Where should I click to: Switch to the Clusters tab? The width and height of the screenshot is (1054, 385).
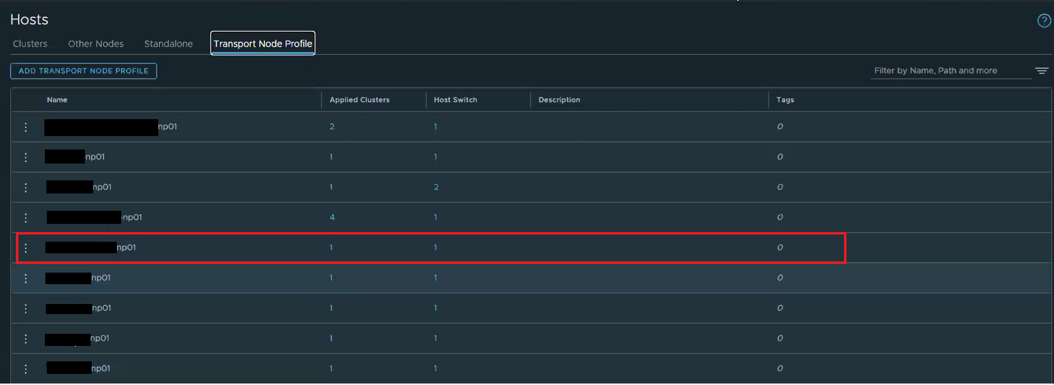click(x=30, y=44)
